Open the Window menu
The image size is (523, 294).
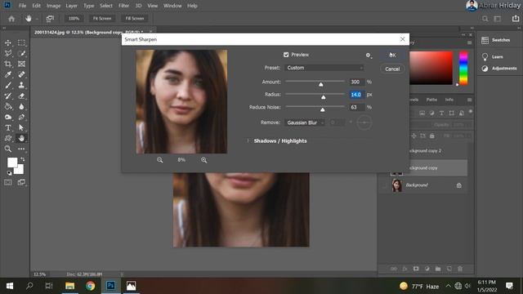click(172, 6)
